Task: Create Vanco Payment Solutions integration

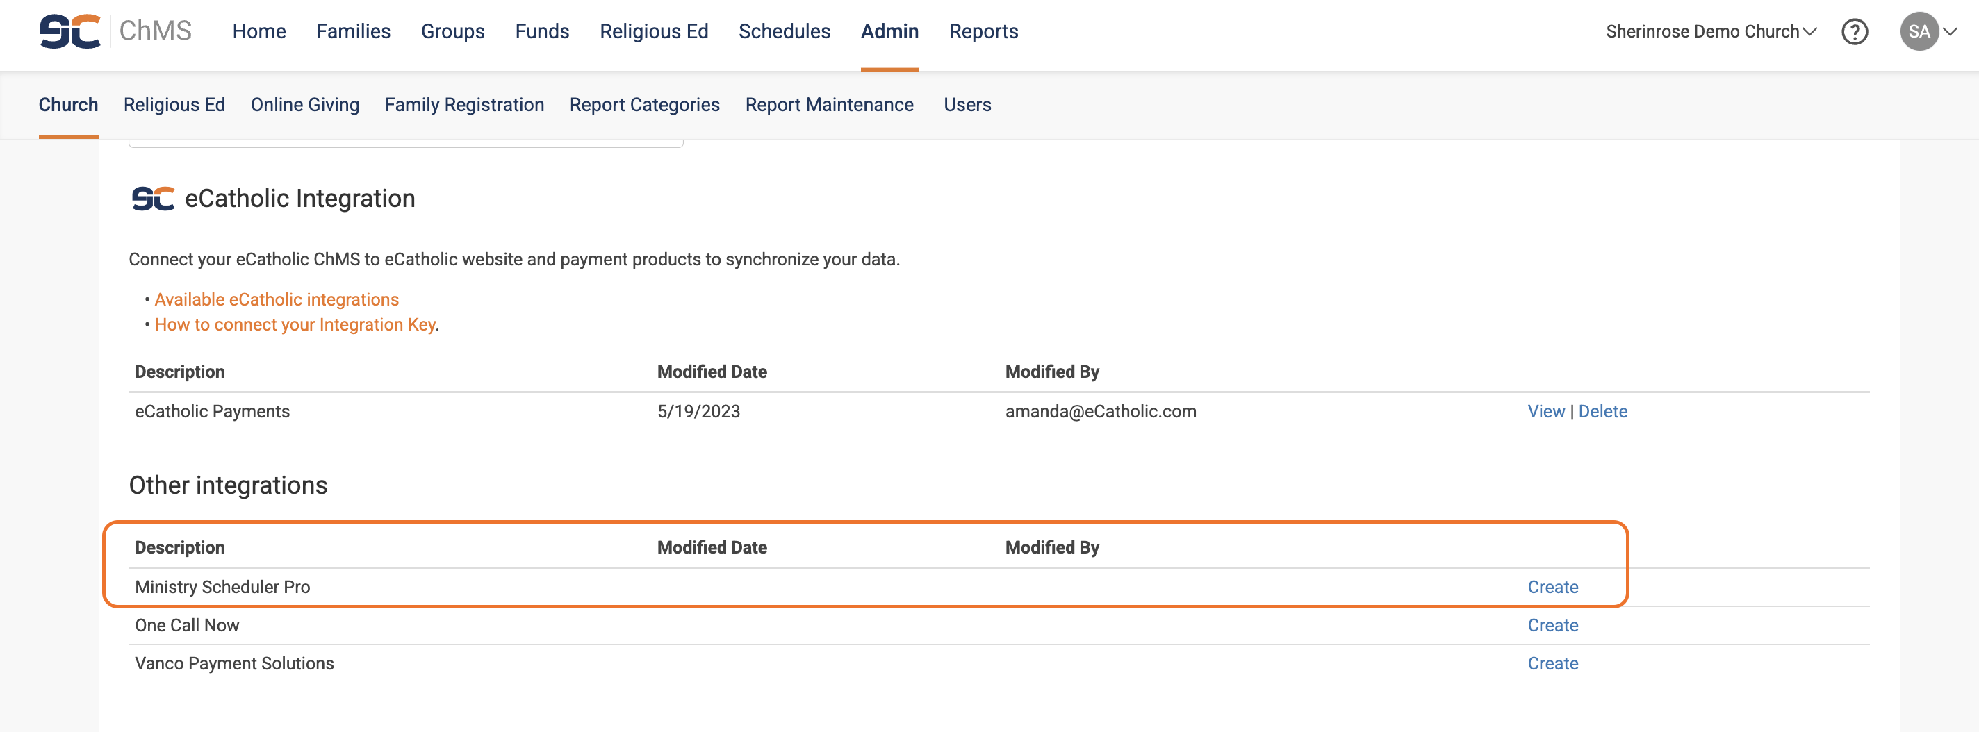Action: tap(1552, 665)
